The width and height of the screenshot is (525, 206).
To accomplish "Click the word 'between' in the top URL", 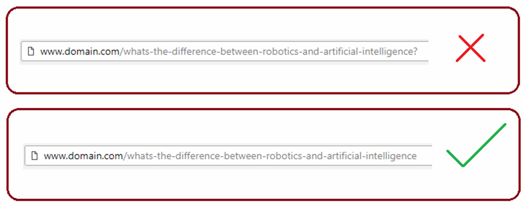I will pyautogui.click(x=242, y=52).
